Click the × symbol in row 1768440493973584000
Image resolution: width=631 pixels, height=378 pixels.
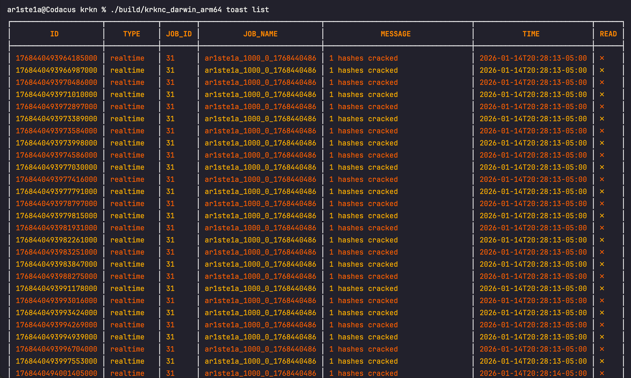coord(602,131)
